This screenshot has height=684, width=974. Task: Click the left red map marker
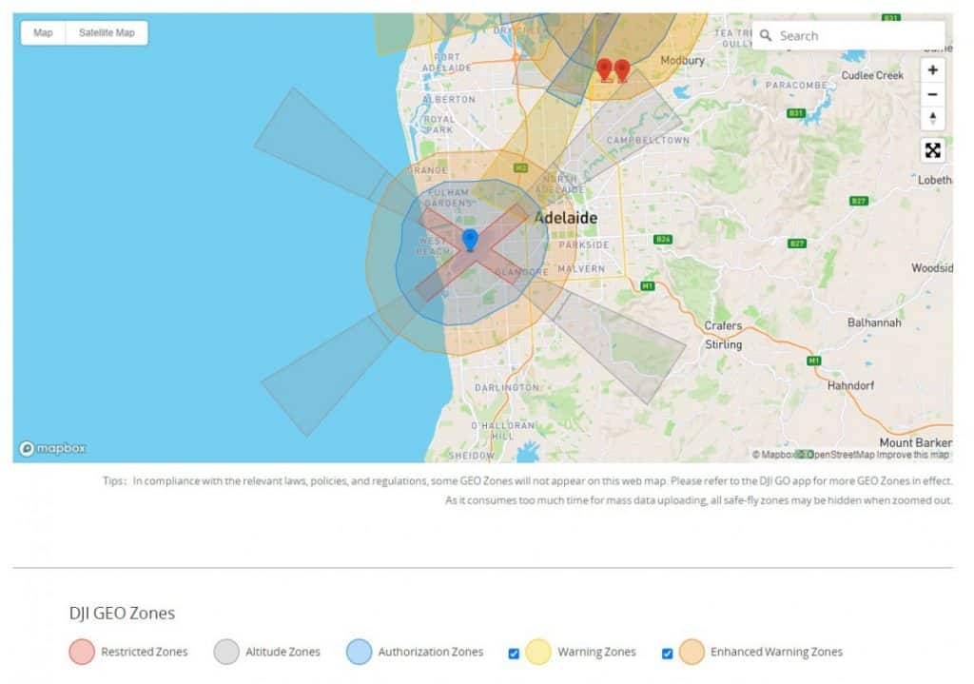(x=604, y=69)
